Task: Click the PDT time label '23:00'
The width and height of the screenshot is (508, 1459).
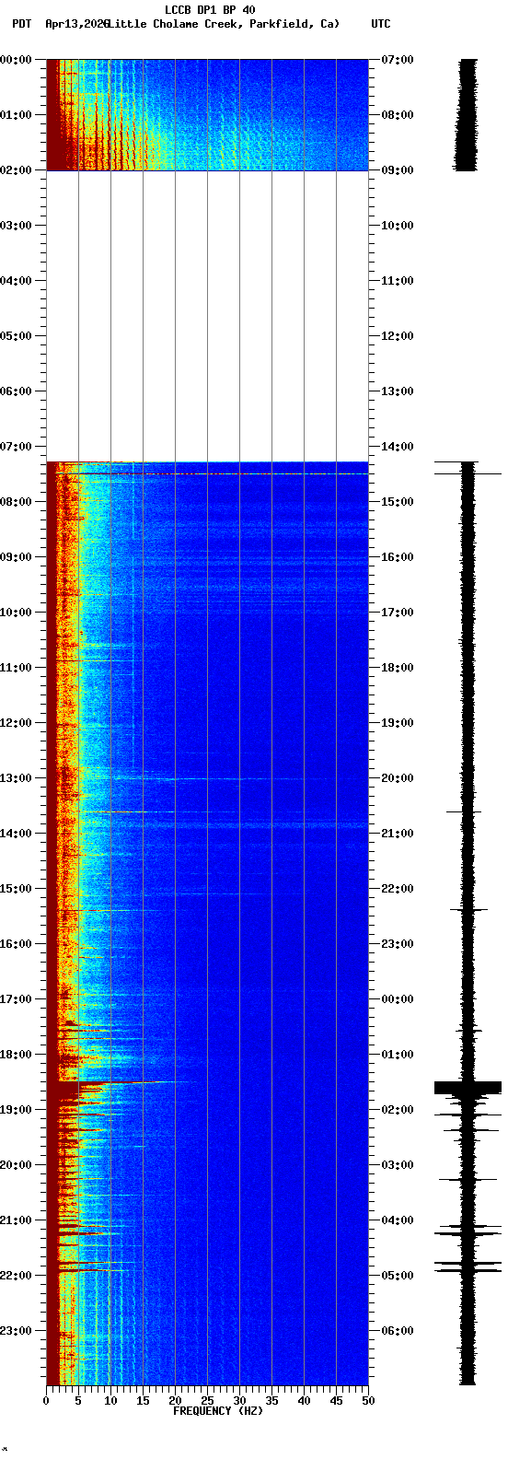Action: click(x=16, y=1331)
